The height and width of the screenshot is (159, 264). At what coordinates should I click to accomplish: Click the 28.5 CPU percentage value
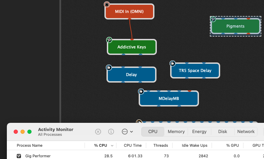(x=109, y=156)
